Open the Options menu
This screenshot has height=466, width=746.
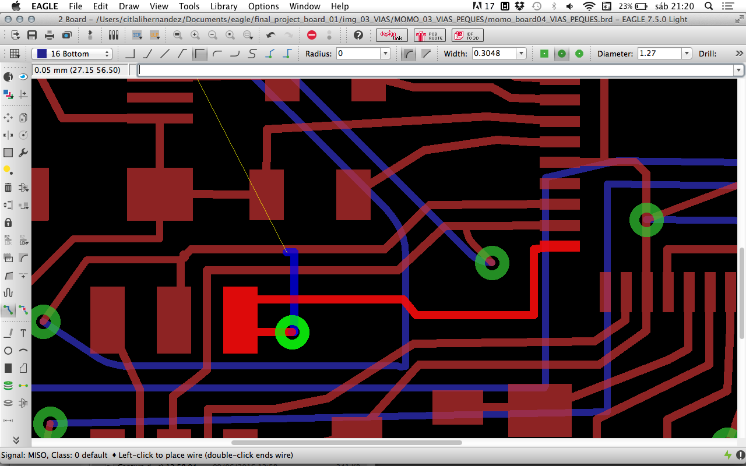coord(263,6)
